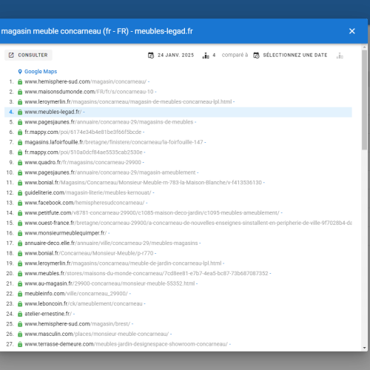The width and height of the screenshot is (370, 370).
Task: Click the greyed ranking icon at far right
Action: pos(340,55)
